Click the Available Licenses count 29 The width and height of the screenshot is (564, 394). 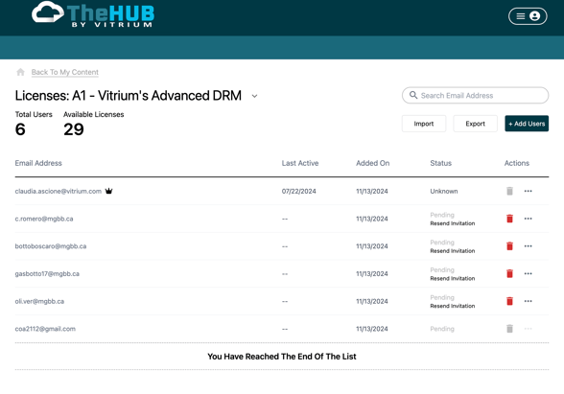(74, 129)
